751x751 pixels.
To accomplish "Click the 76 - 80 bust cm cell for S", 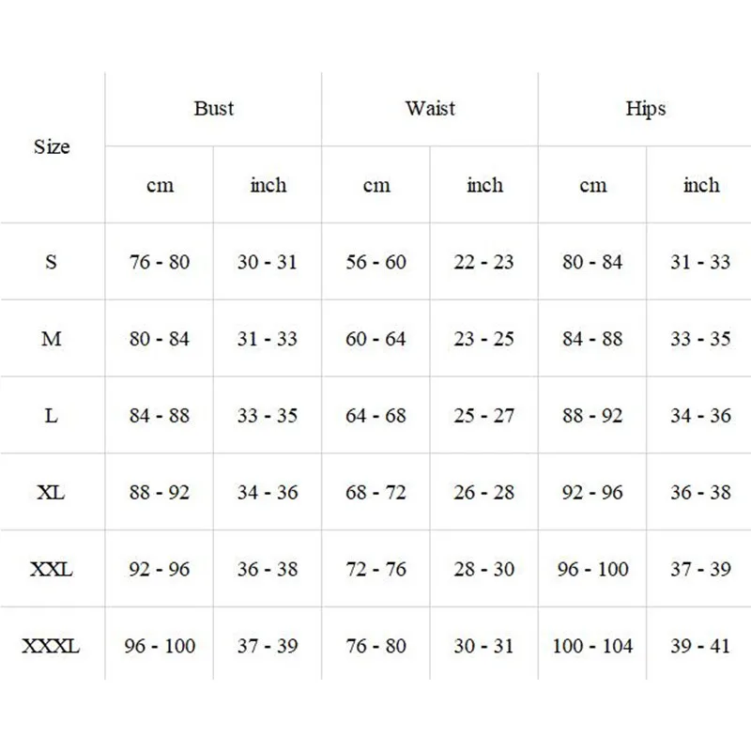I will pos(160,262).
